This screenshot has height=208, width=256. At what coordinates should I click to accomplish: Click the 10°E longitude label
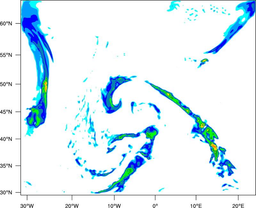tap(196, 206)
